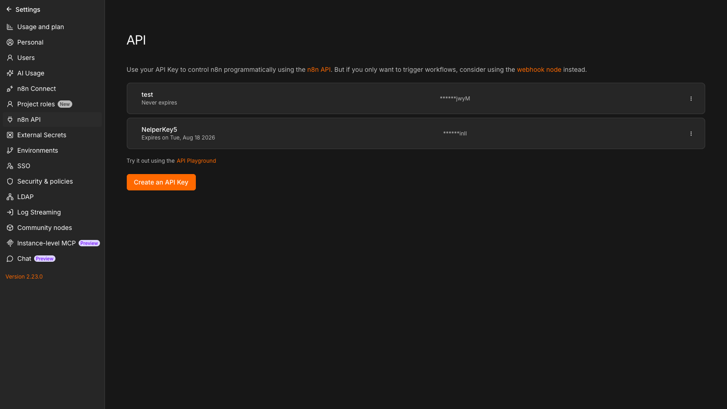
Task: Click the AI Usage sparkle icon
Action: [x=10, y=73]
